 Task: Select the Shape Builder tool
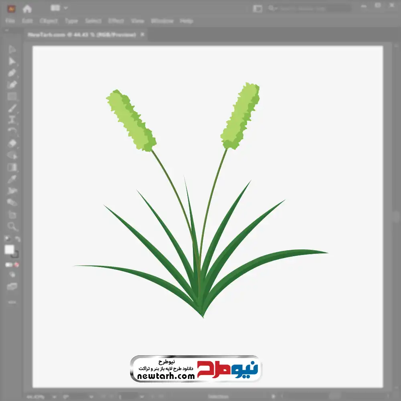click(12, 155)
